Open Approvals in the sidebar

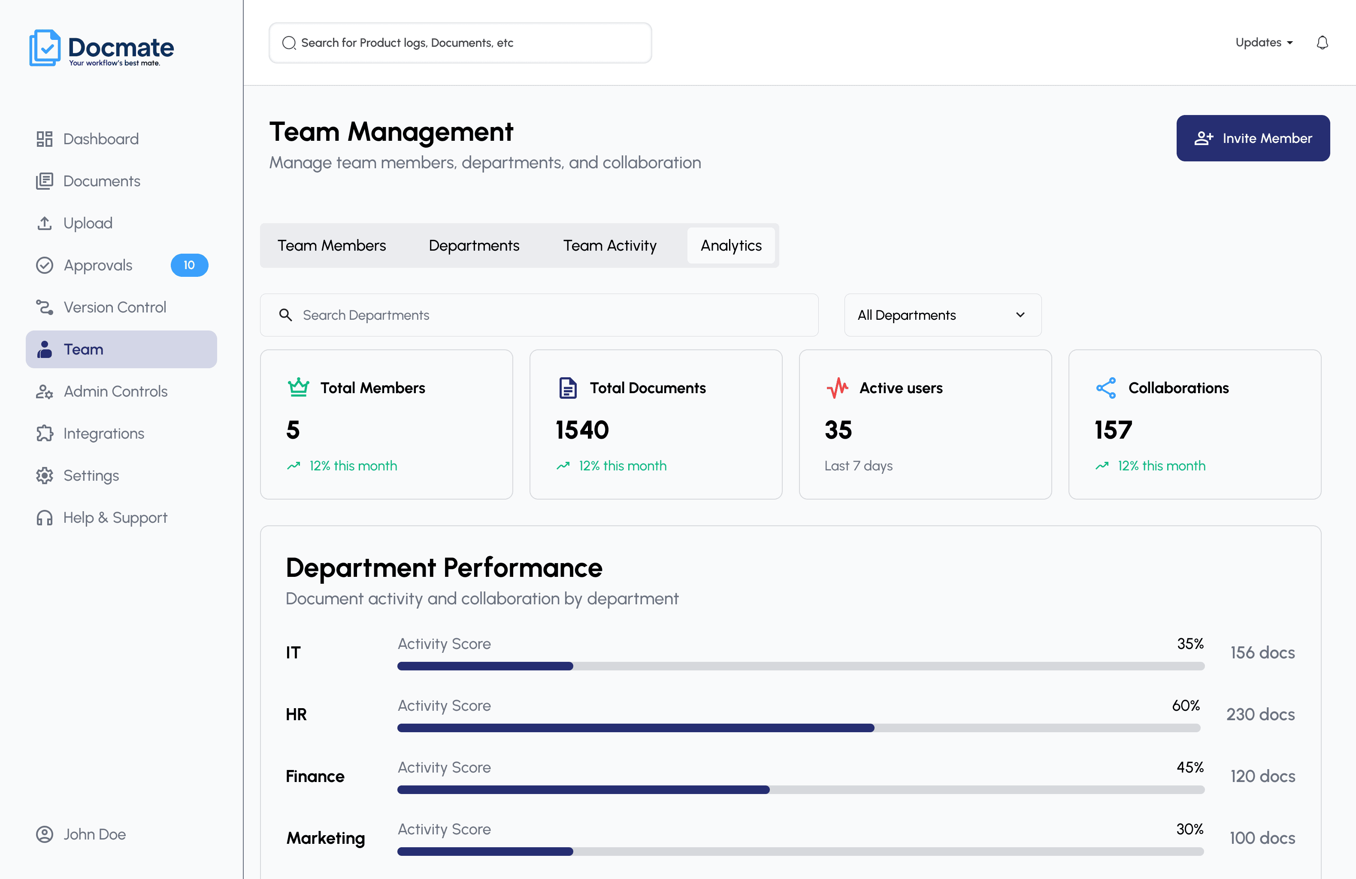[x=121, y=265]
